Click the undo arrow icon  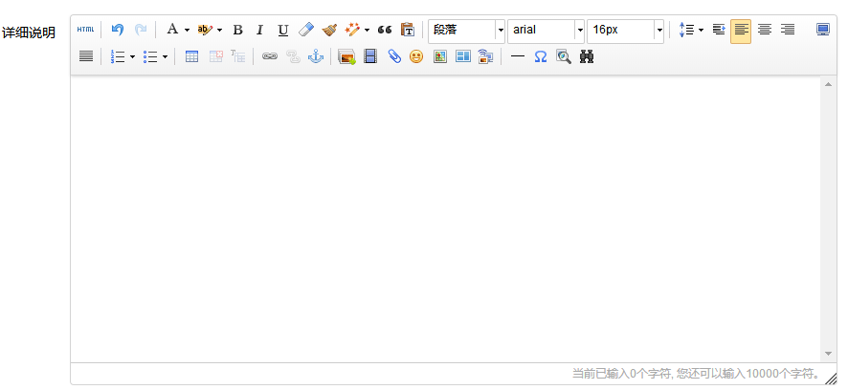point(118,30)
